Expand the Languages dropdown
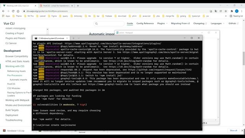This screenshot has width=245, height=138. 217,23
